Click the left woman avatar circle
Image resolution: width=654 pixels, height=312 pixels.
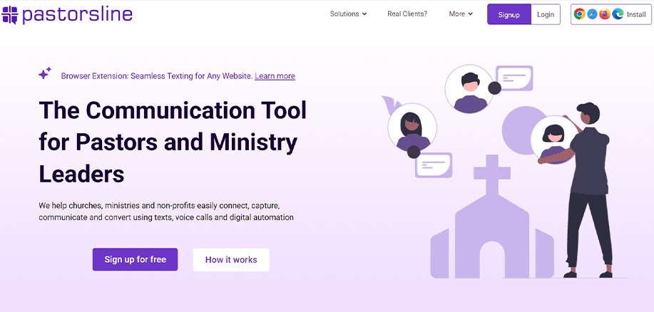click(412, 127)
